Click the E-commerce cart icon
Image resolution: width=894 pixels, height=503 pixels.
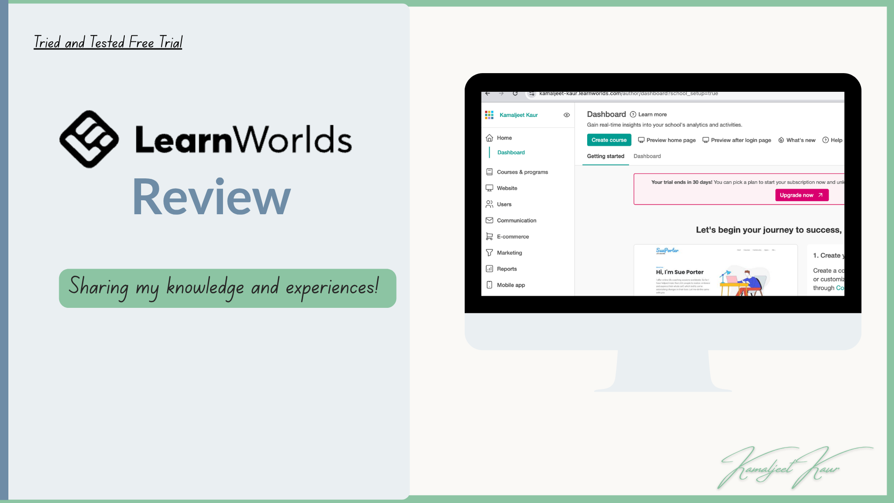coord(489,237)
